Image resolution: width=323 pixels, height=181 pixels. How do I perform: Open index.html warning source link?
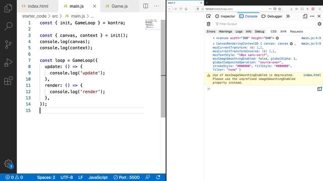312,75
